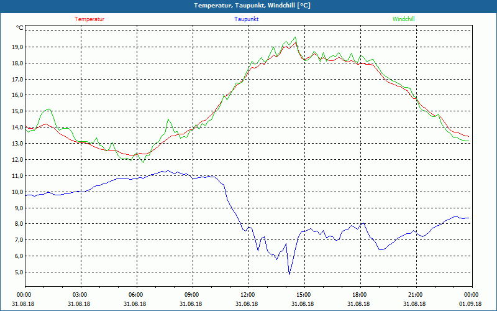This screenshot has width=497, height=311.
Task: Click the 21:00 time axis label
Action: point(416,295)
